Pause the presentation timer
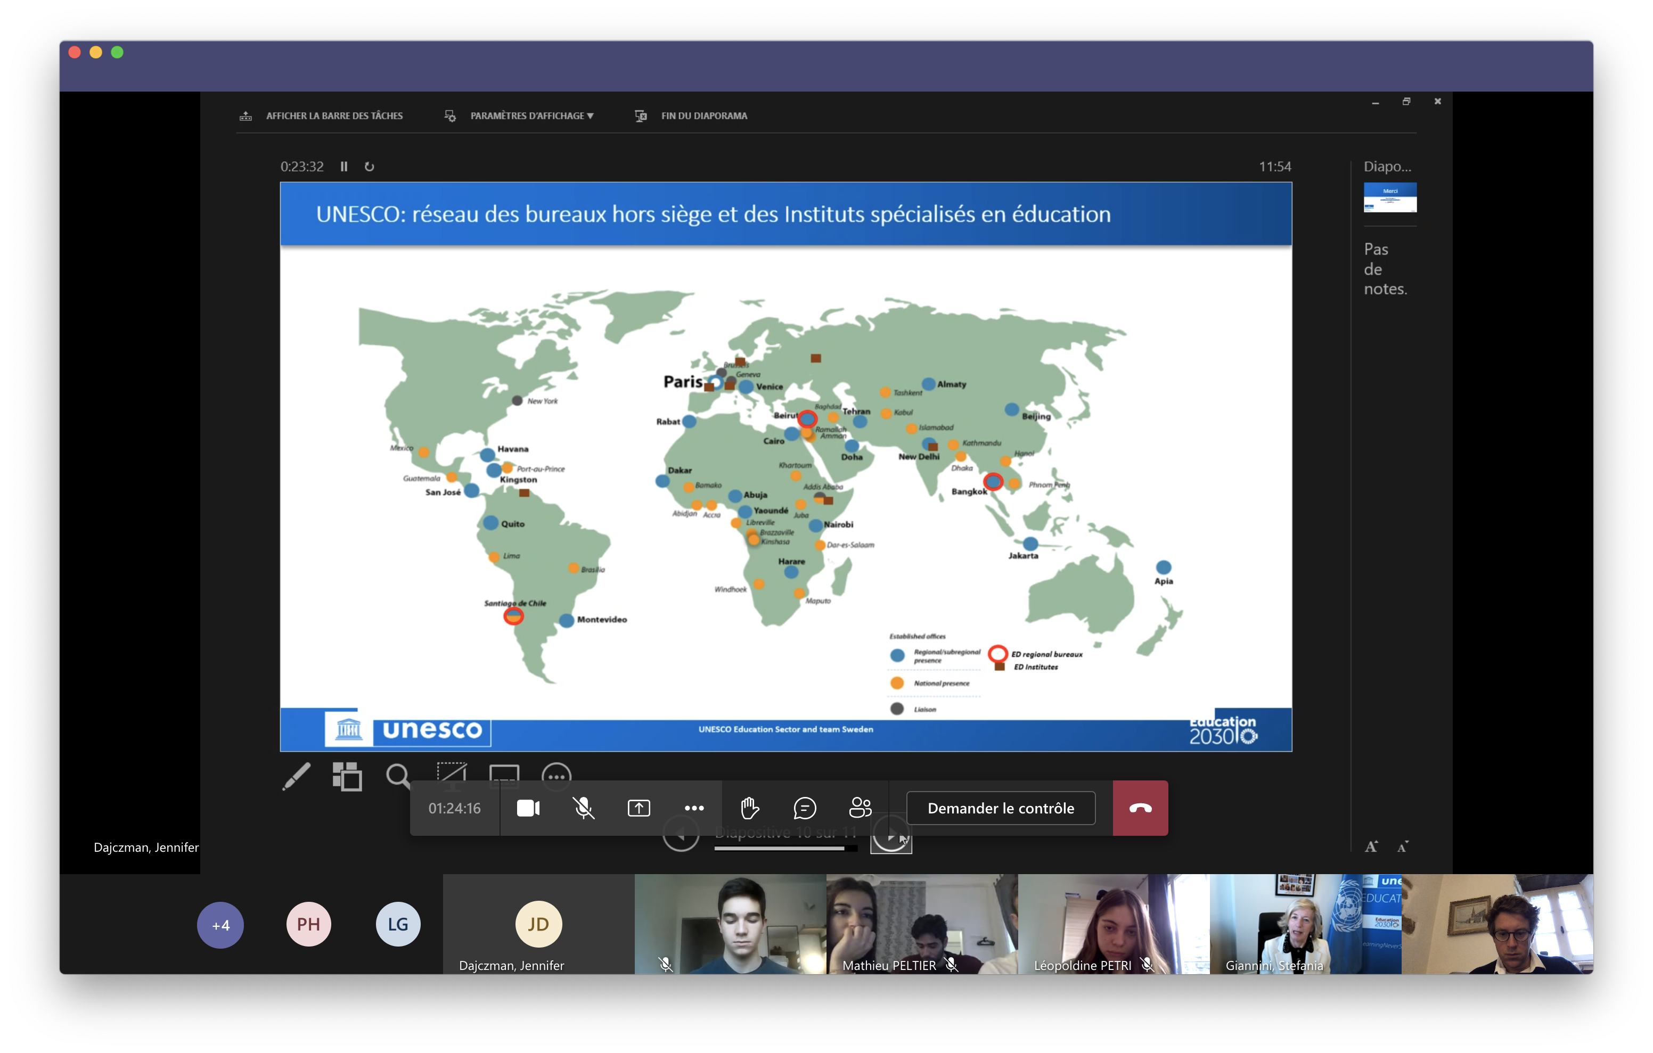 344,167
